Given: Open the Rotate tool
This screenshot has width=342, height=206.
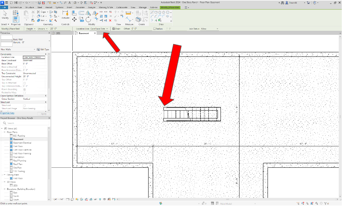Looking at the screenshot, I should (89, 19).
